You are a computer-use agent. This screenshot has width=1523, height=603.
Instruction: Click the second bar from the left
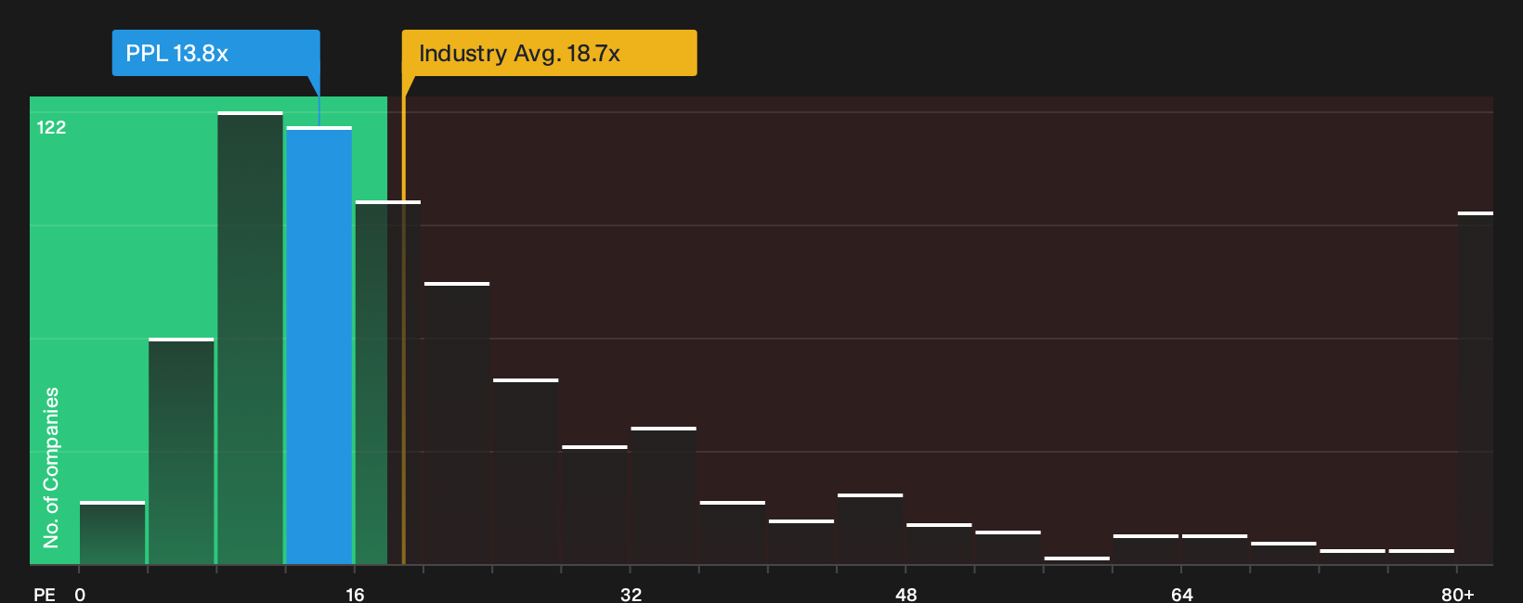(181, 451)
